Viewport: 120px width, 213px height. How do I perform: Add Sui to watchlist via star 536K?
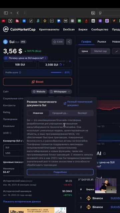tap(58, 42)
